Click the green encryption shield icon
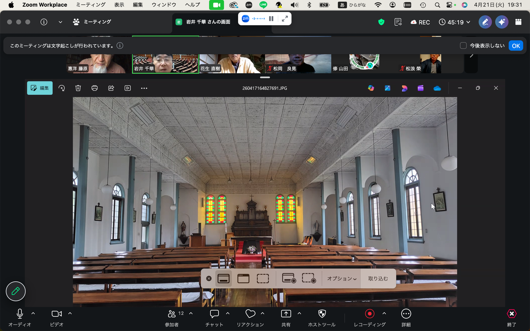Screen dimensions: 530x331 [381, 22]
